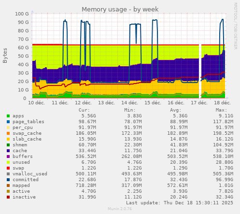Viewport: 240px width, 214px height.
Task: Click the 'unused' legend label
Action: (21, 162)
